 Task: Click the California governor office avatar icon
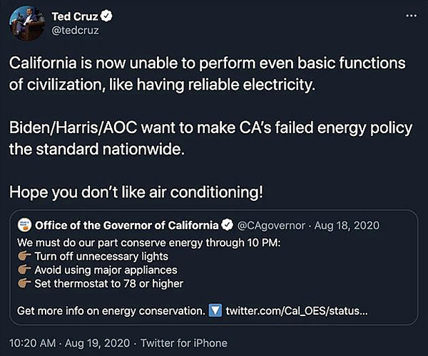point(24,225)
